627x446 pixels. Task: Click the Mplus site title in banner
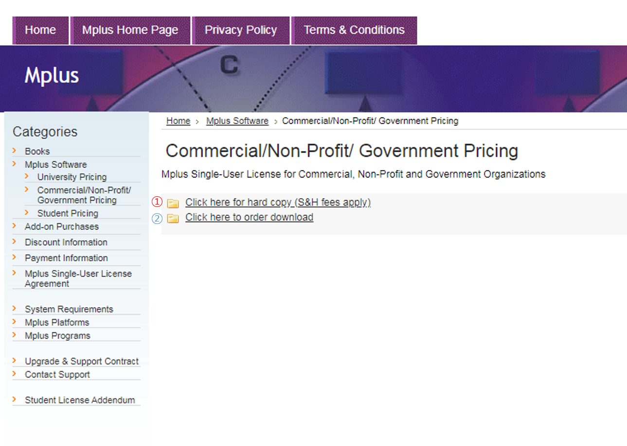(52, 75)
